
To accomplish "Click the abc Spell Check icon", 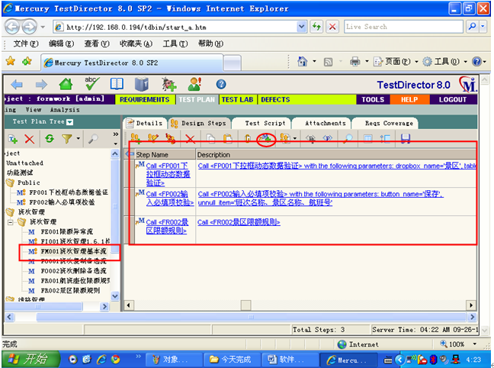I will point(91,84).
